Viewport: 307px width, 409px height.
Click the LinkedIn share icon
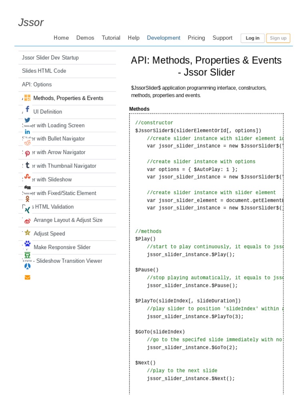click(27, 132)
